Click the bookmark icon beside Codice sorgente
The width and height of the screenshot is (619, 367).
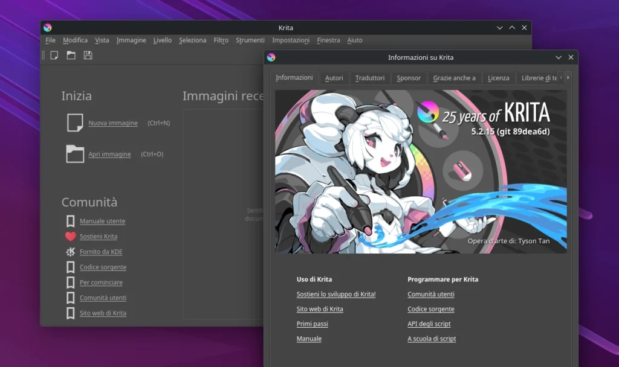click(x=71, y=267)
